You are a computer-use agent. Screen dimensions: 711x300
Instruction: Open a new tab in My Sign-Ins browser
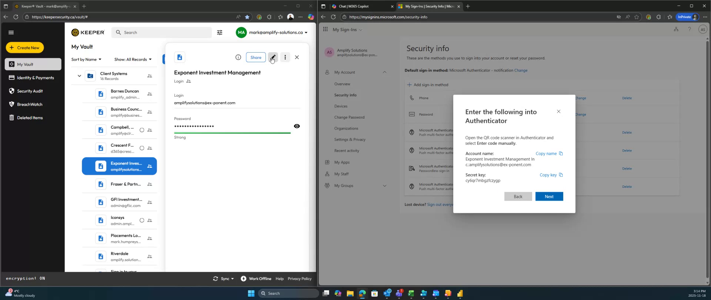pyautogui.click(x=468, y=6)
